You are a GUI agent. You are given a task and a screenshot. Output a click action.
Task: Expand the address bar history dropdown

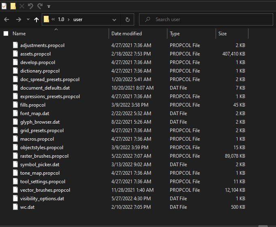114,19
